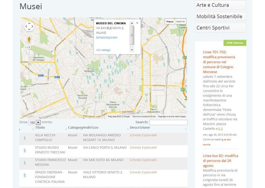Click the table Search input field
265x188 pixels.
point(169,123)
